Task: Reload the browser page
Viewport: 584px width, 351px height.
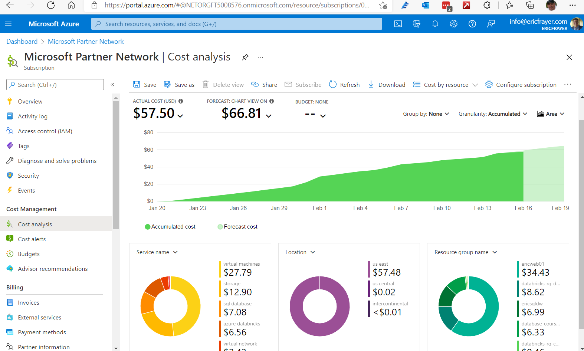Action: 51,5
